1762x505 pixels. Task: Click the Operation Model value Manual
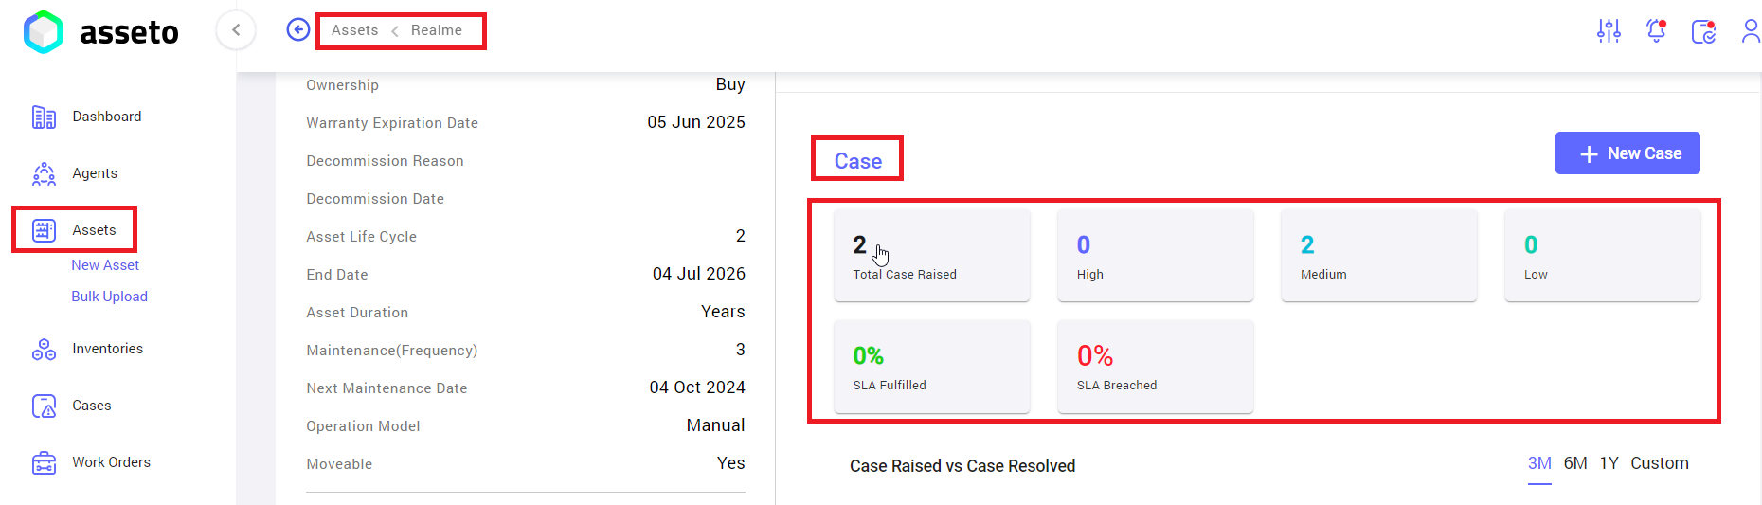point(716,425)
